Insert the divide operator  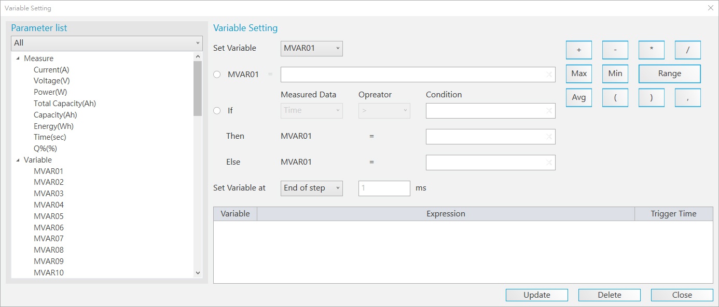687,50
